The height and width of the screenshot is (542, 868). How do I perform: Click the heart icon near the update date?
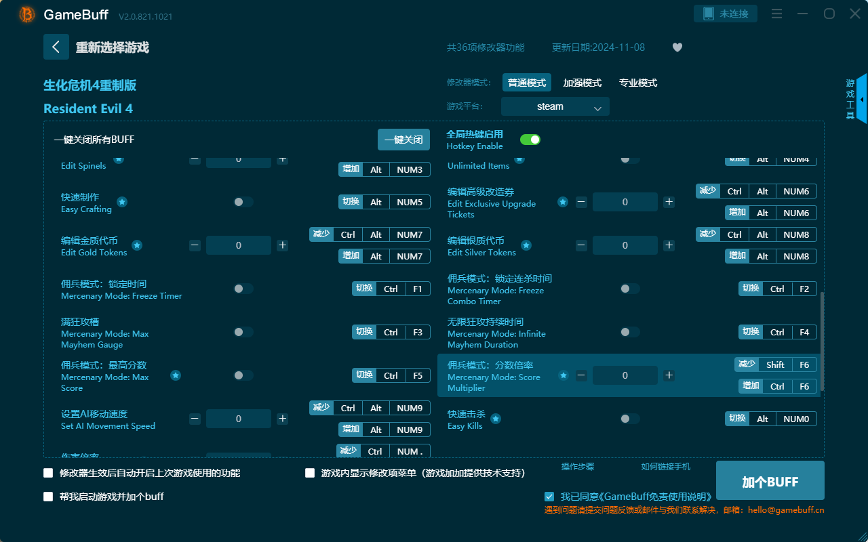(677, 47)
